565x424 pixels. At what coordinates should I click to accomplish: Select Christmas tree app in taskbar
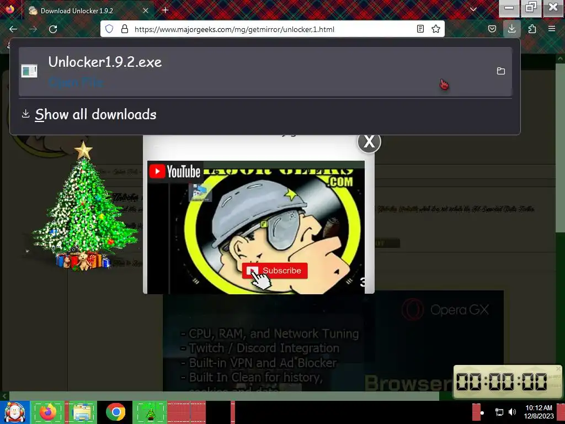pos(150,412)
